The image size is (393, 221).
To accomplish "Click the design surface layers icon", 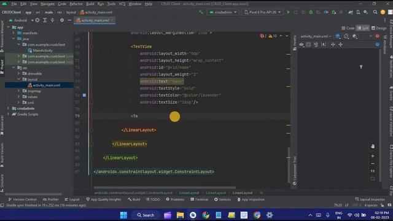I will pyautogui.click(x=338, y=36).
